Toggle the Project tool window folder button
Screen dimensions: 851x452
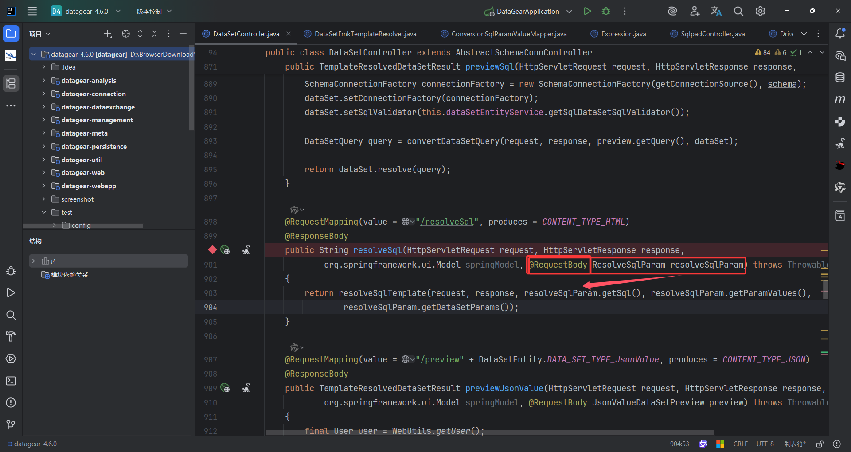(x=11, y=34)
